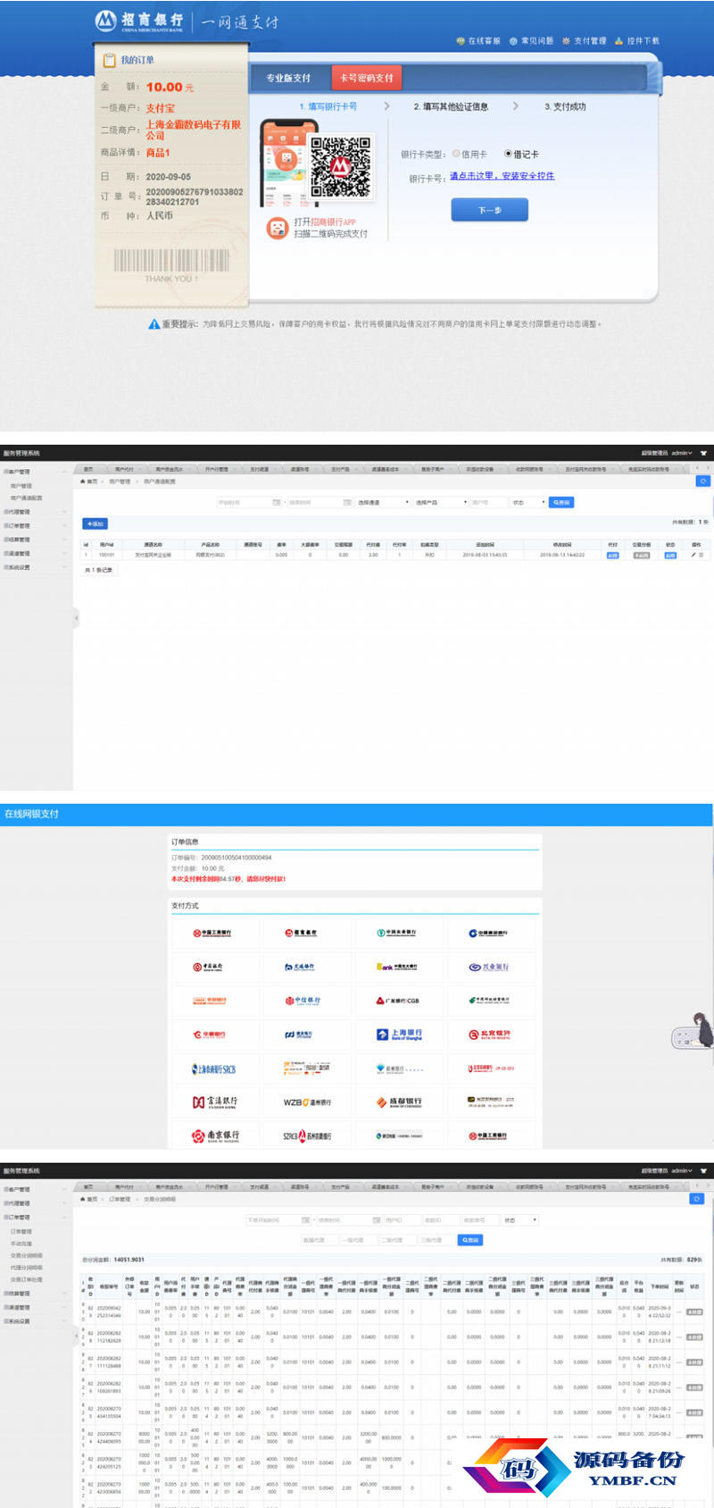714x1508 pixels.
Task: Select the 信用卡 card type
Action: click(456, 155)
